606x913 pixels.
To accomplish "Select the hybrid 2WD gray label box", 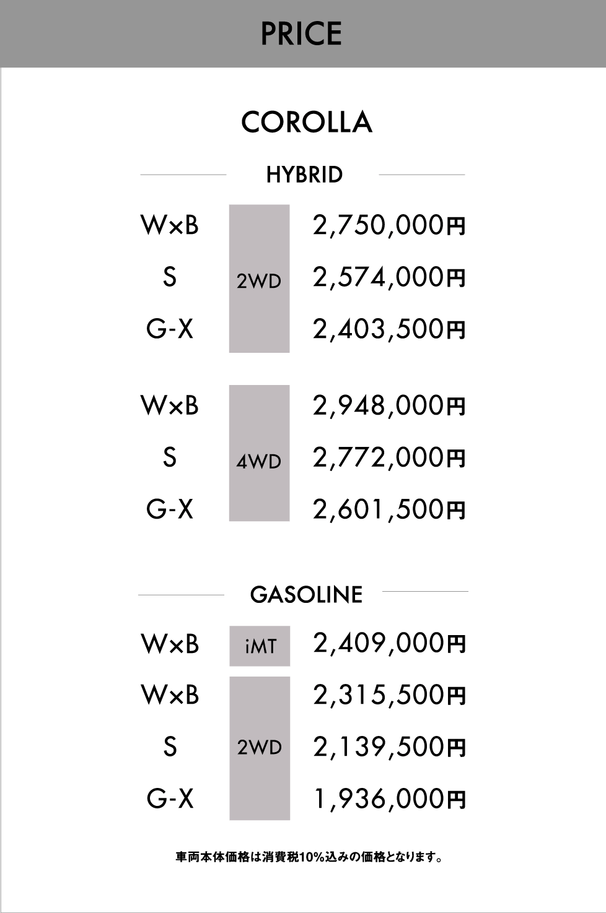I will click(x=259, y=279).
